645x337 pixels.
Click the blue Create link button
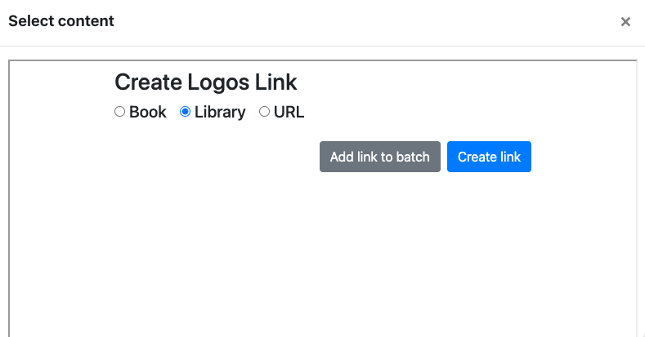pyautogui.click(x=489, y=157)
